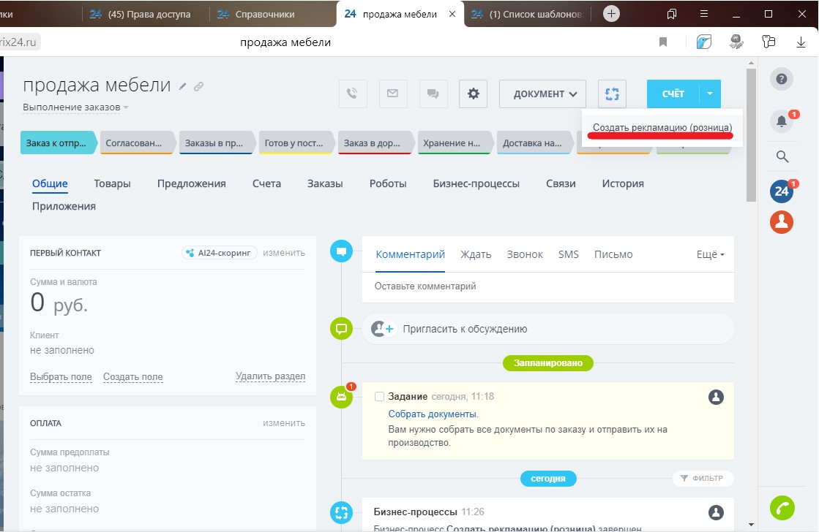The width and height of the screenshot is (819, 532).
Task: Open the ФИЛЬТР timeline filter
Action: pyautogui.click(x=703, y=479)
